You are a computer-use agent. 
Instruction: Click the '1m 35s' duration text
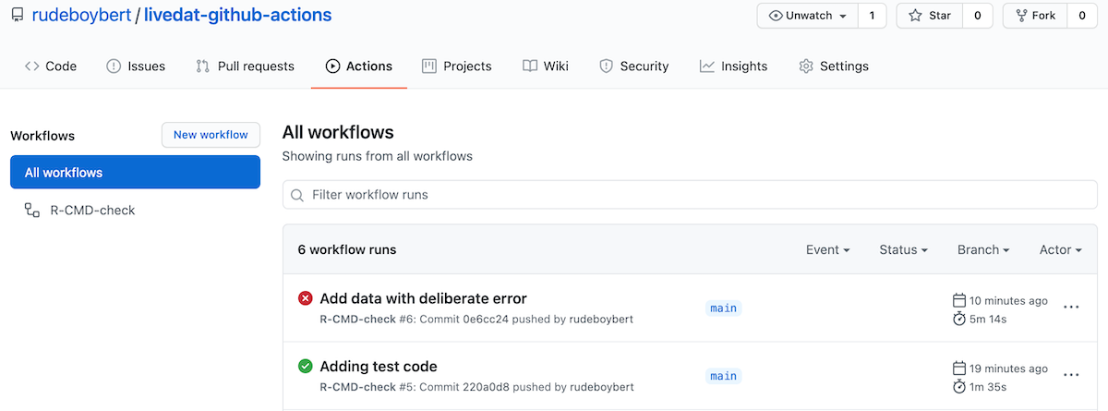(988, 387)
